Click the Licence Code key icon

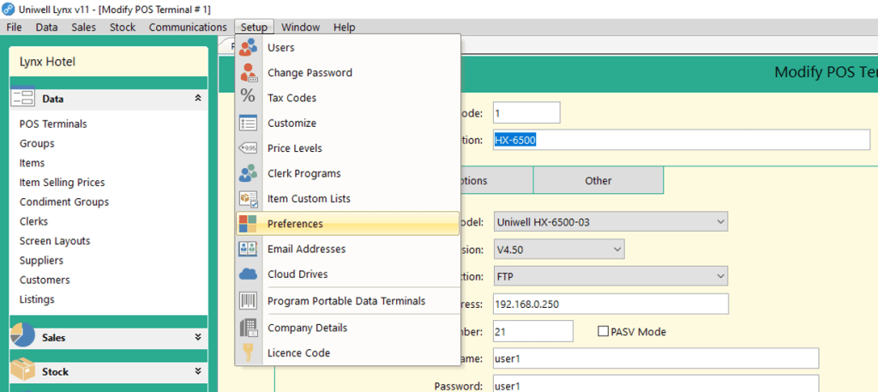click(249, 353)
